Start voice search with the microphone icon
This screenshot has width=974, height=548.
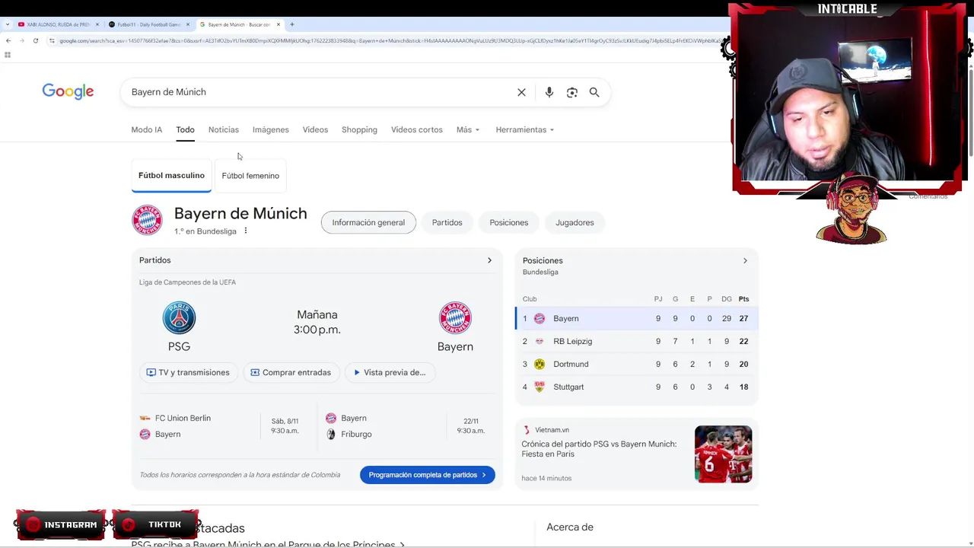tap(549, 92)
